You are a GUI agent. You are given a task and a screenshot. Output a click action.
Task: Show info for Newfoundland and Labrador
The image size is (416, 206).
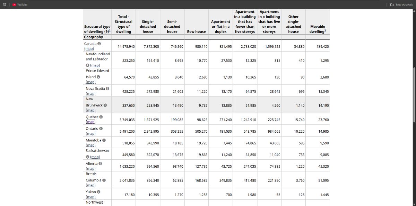87,65
